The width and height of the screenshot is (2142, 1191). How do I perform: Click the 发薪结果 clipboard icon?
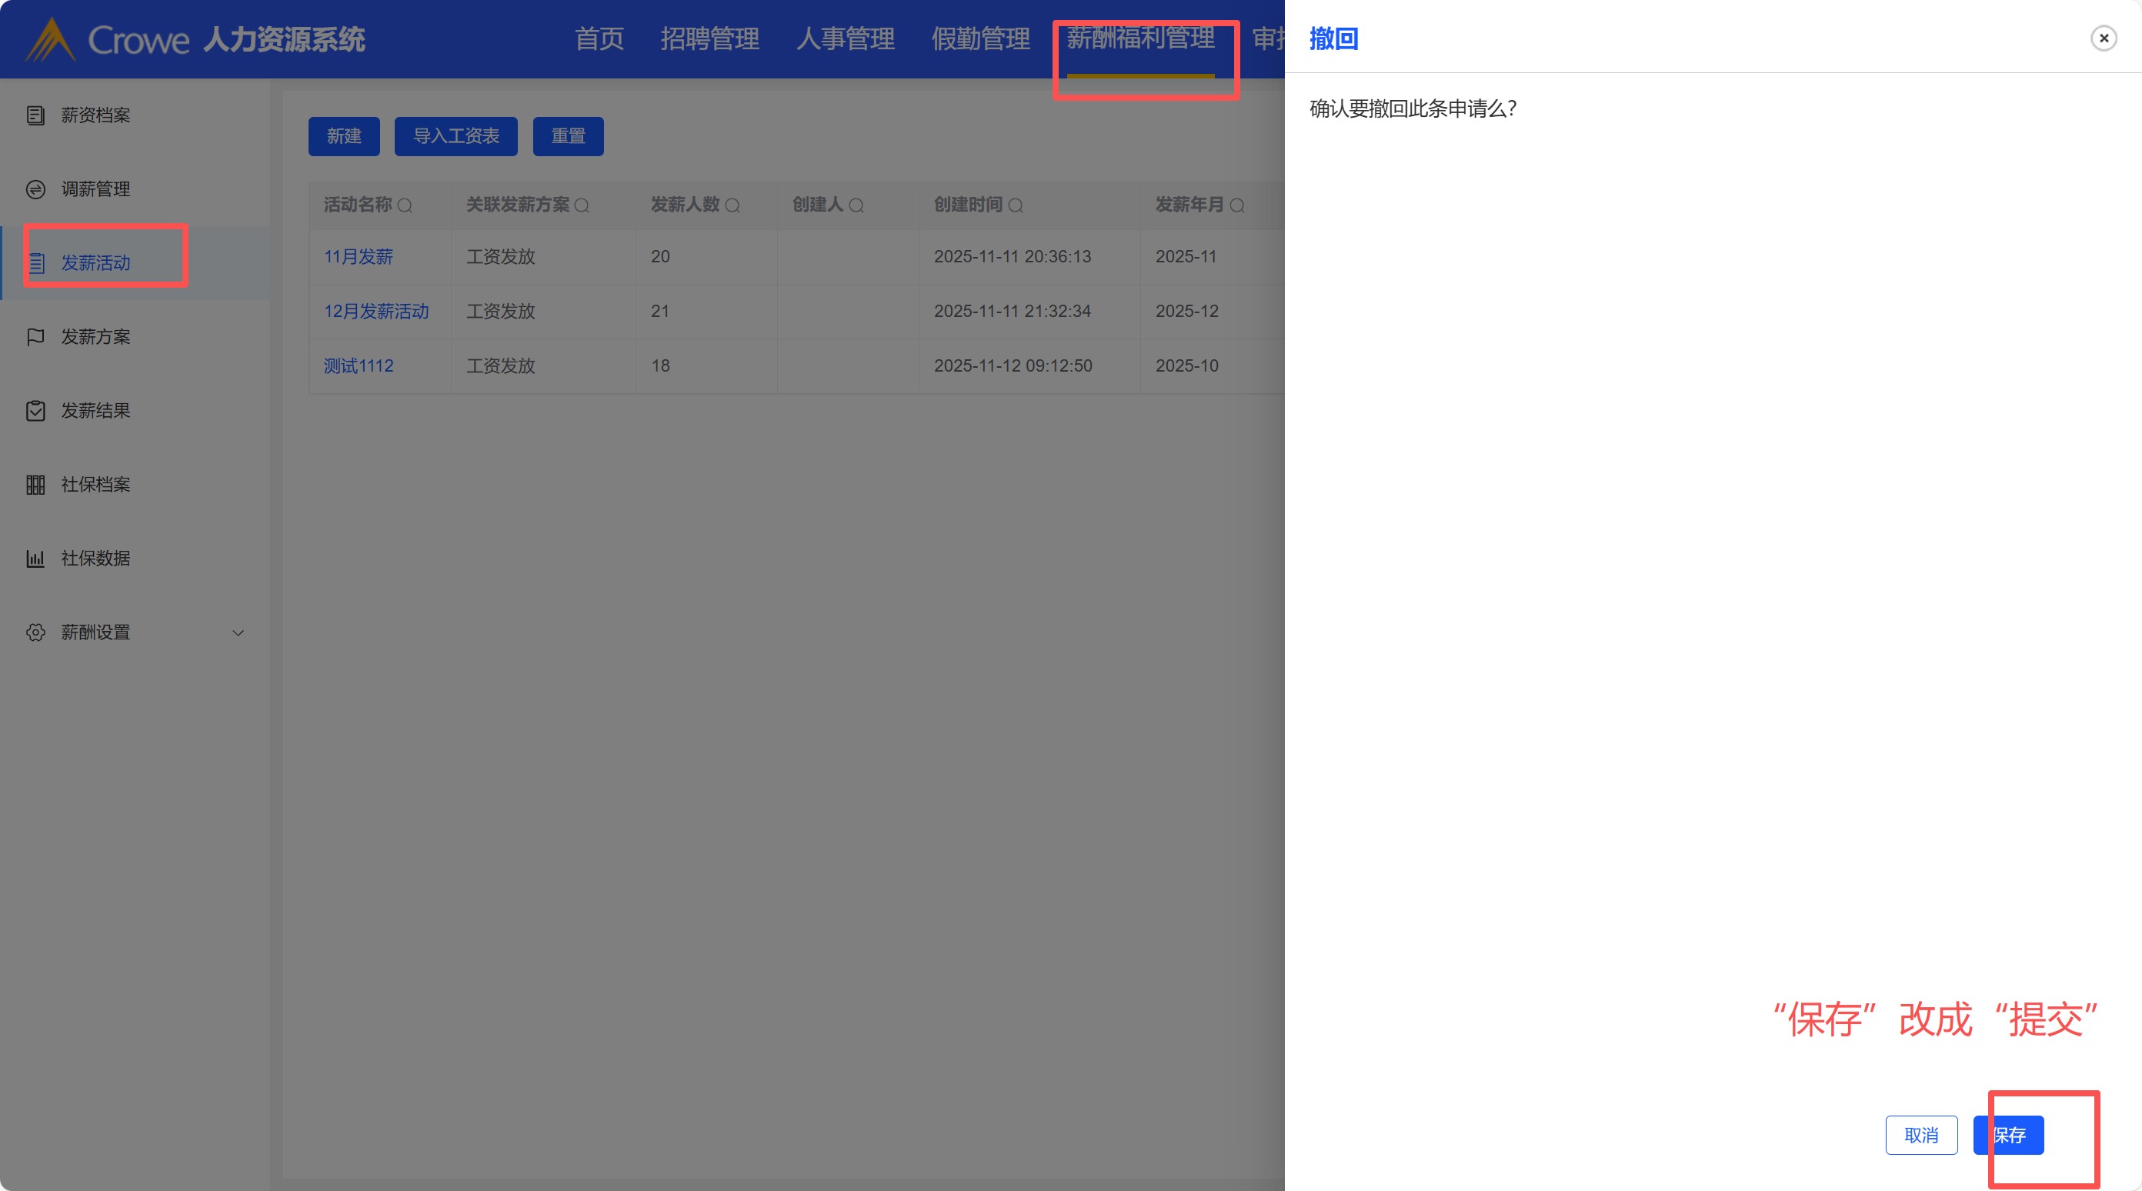[x=35, y=411]
